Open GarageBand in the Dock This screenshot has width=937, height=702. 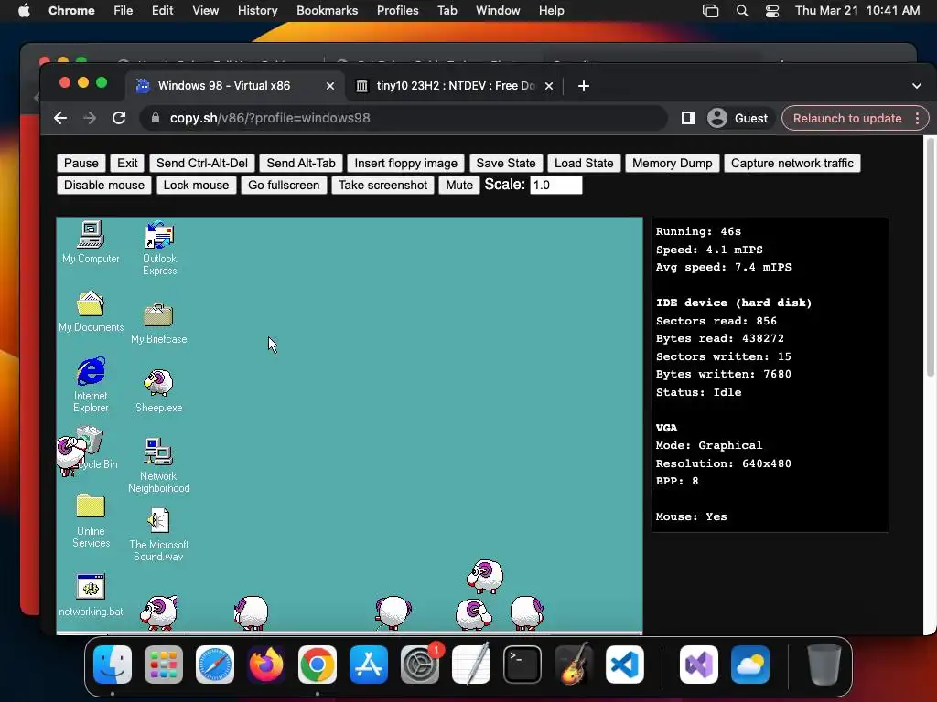[x=574, y=665]
